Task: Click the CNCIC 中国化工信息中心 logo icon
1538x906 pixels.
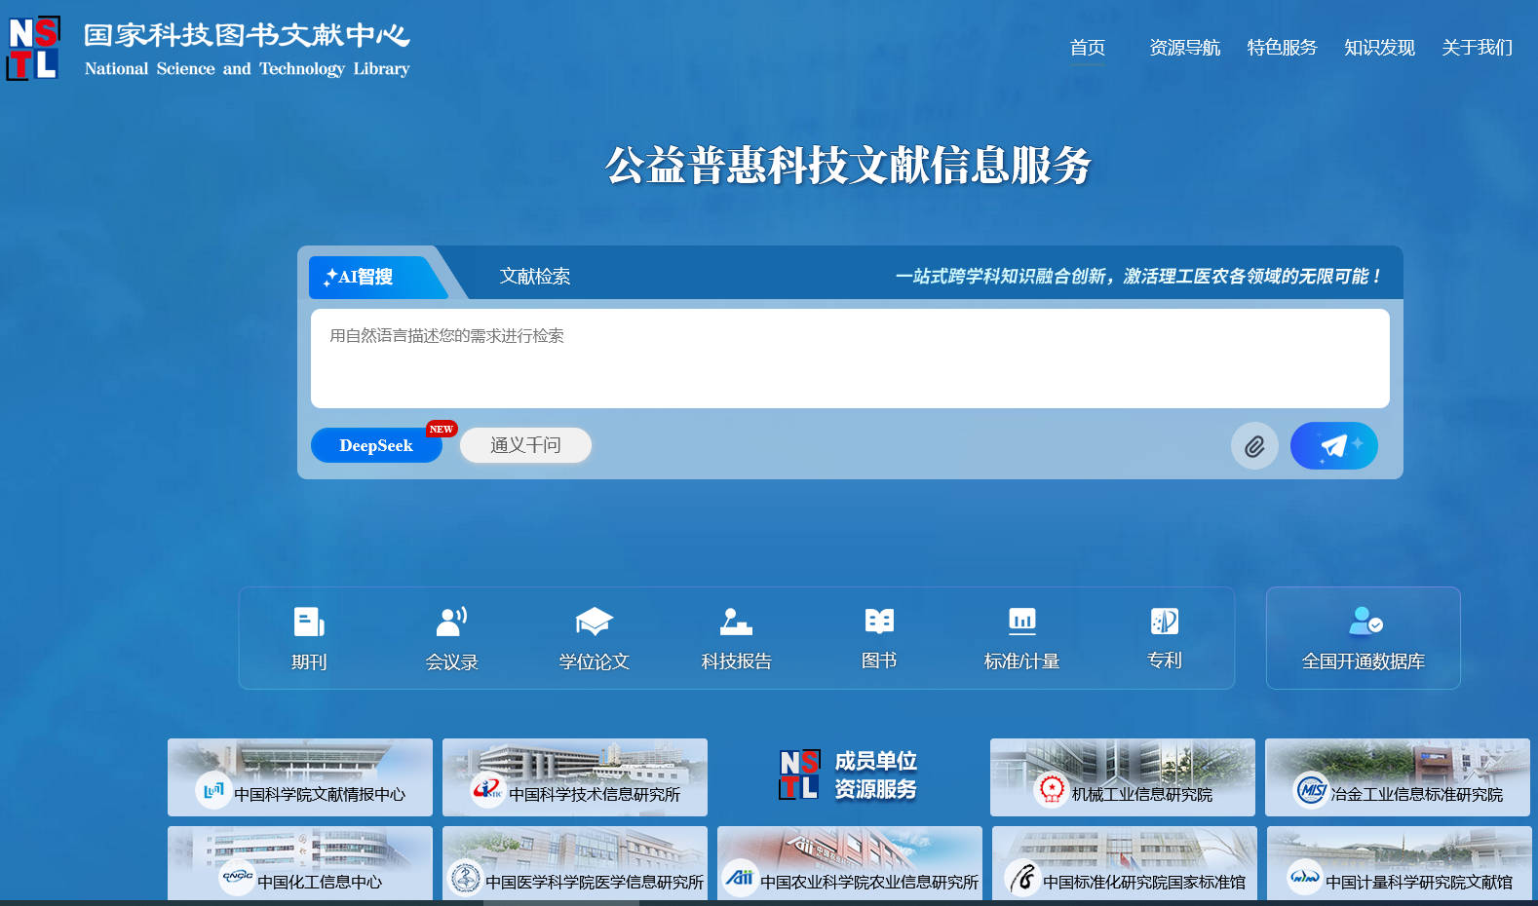Action: 237,877
